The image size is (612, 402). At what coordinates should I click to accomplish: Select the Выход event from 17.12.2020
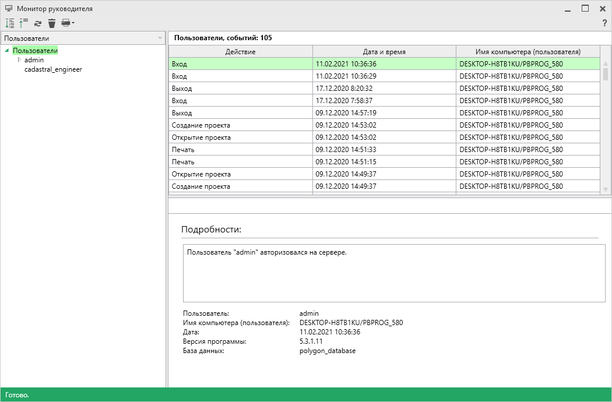click(x=240, y=89)
